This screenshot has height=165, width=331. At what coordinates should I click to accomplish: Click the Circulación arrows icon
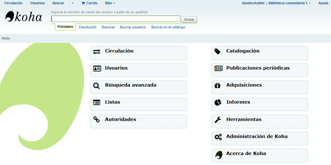click(97, 52)
